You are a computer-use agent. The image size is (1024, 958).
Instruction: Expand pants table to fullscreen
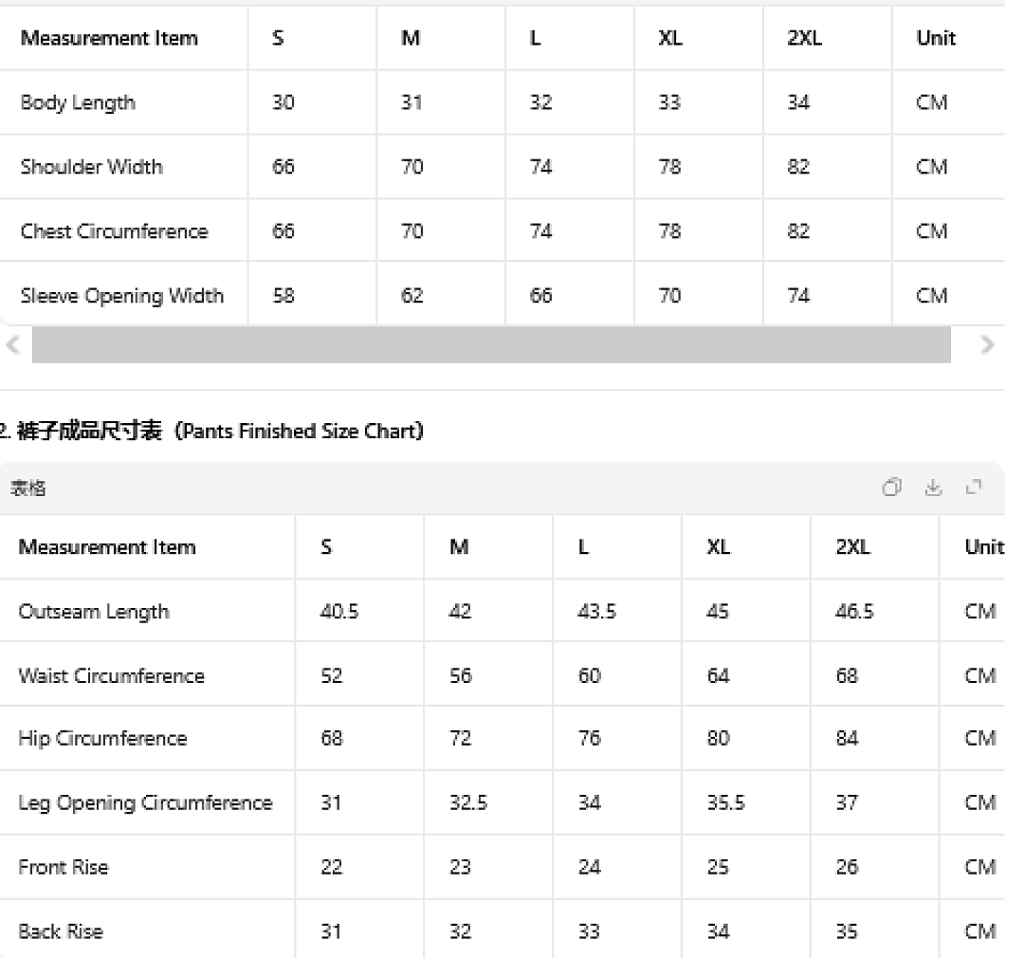pyautogui.click(x=974, y=487)
